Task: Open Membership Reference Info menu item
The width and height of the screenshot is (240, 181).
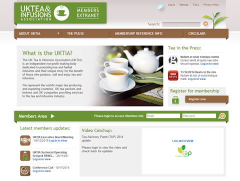Action: [138, 33]
